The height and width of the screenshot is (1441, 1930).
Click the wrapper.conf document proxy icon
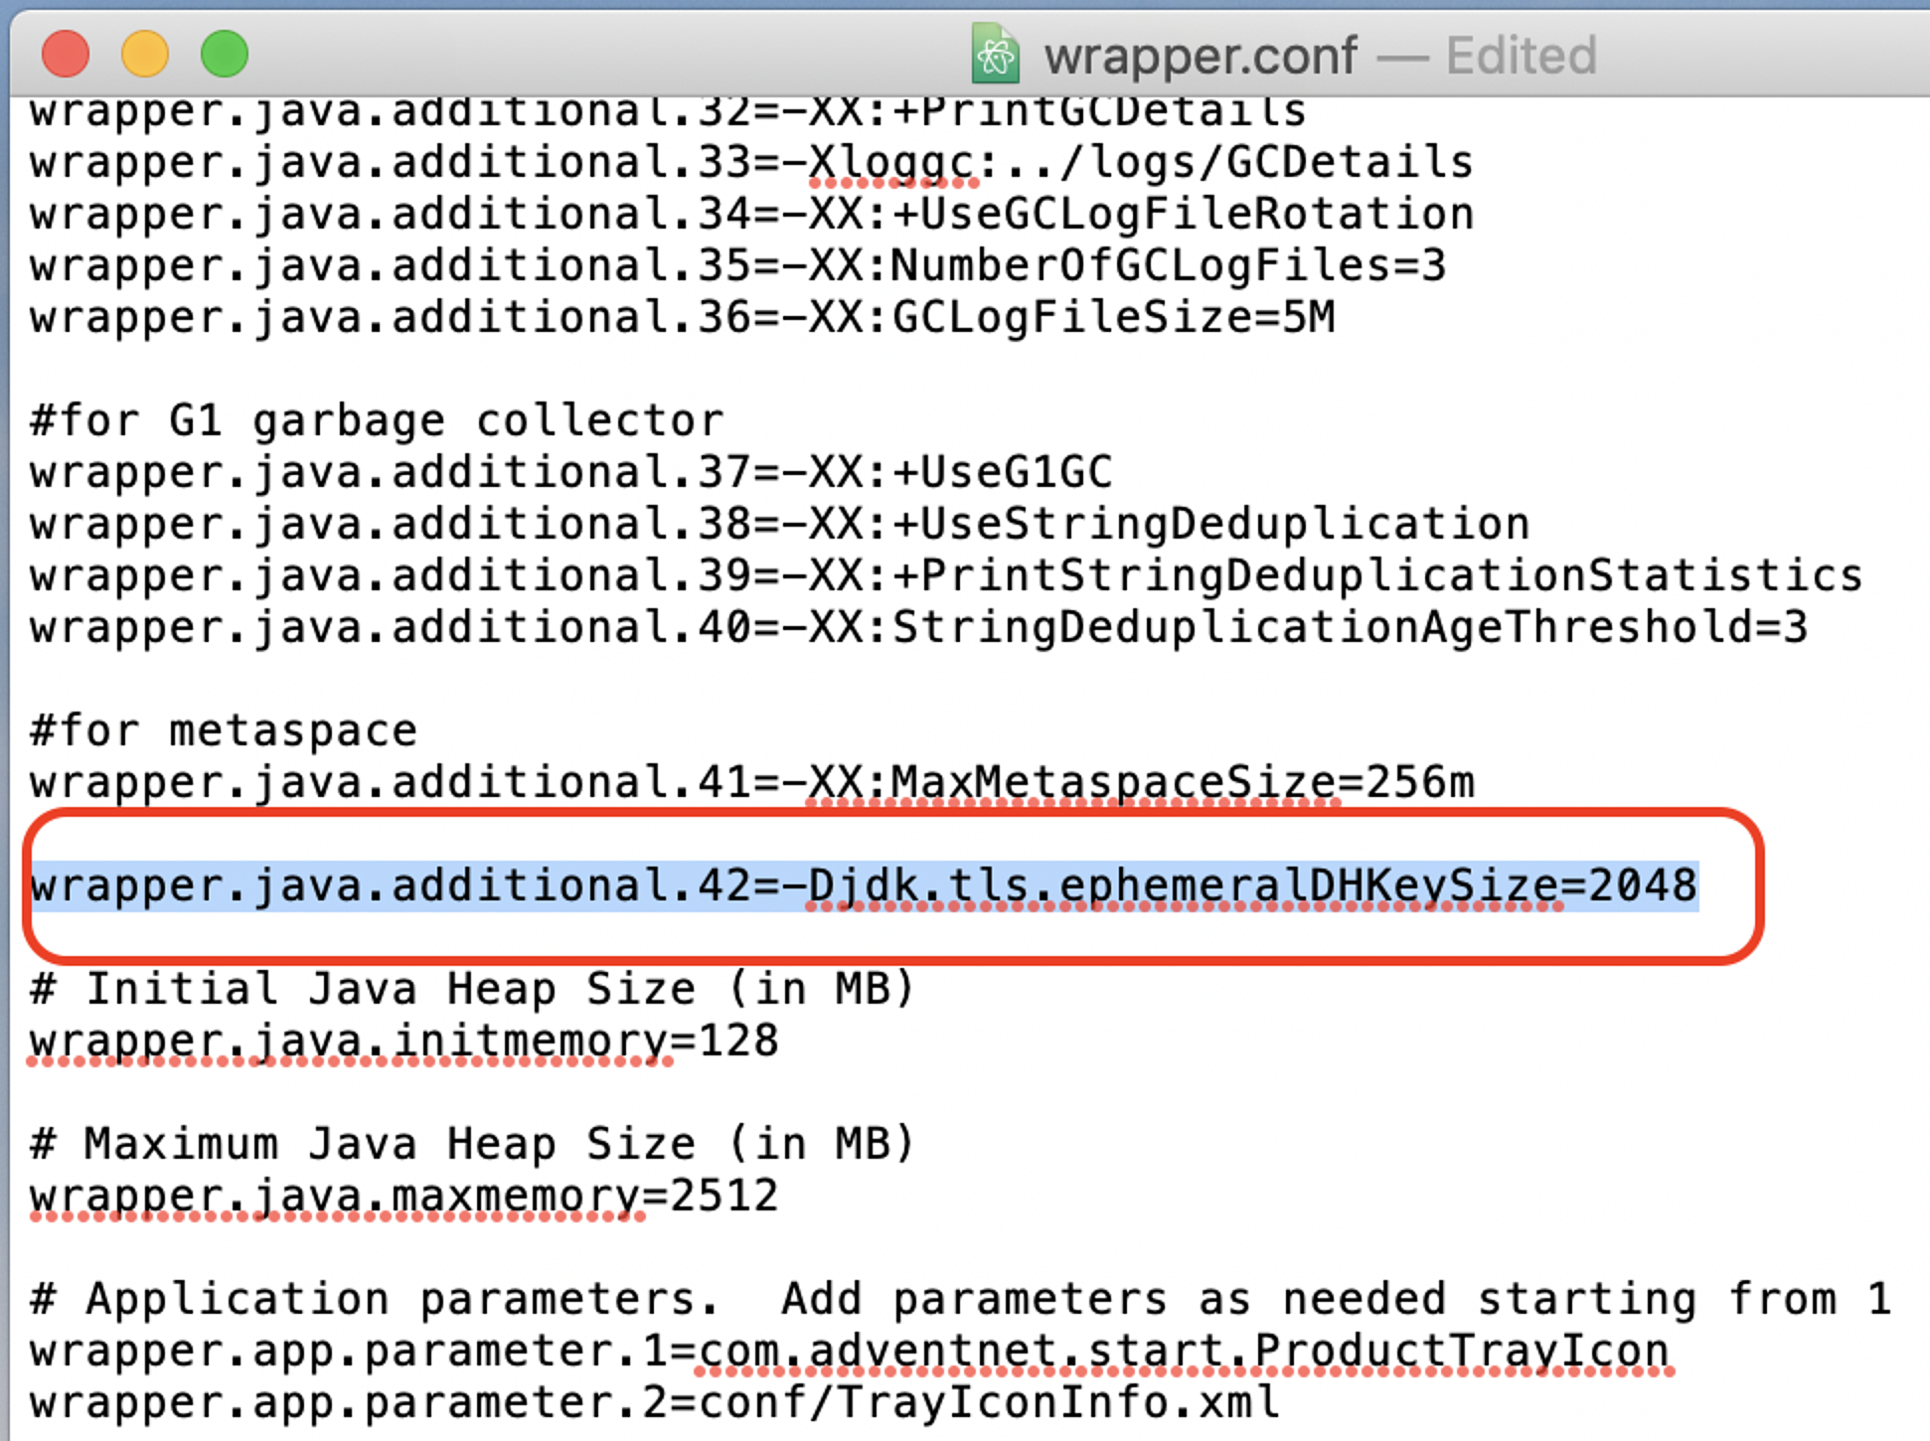996,54
